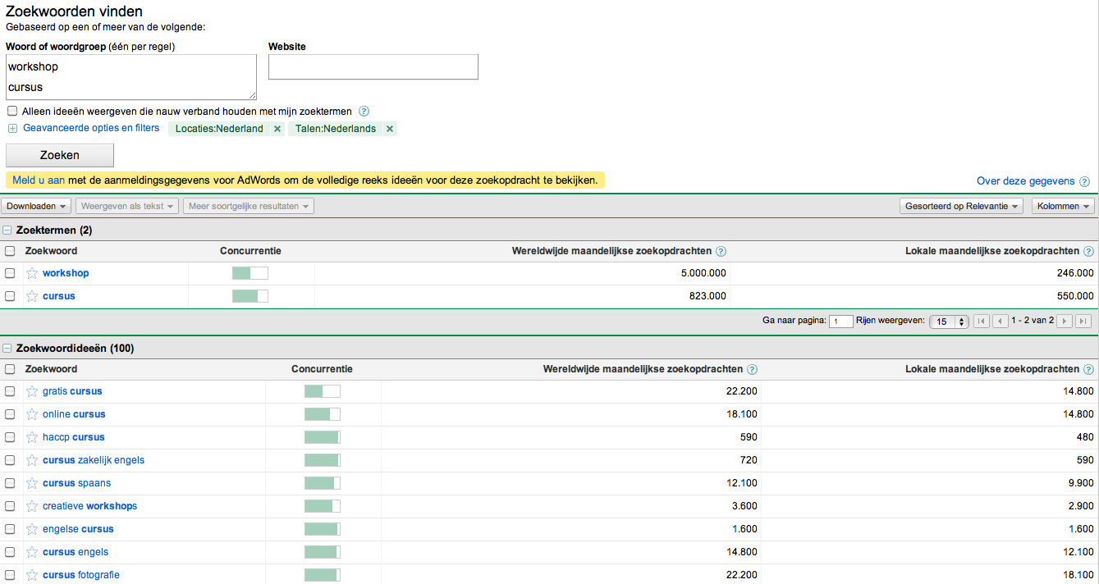Remove the Talen:Nederlands filter
This screenshot has height=584, width=1099.
[x=390, y=129]
